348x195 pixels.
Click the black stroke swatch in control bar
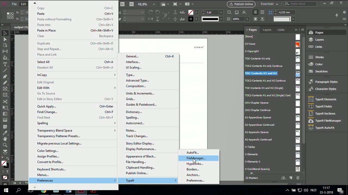point(191,19)
